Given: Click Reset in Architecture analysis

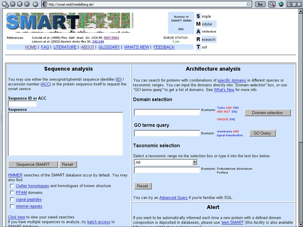Looking at the screenshot, I should tap(143, 186).
